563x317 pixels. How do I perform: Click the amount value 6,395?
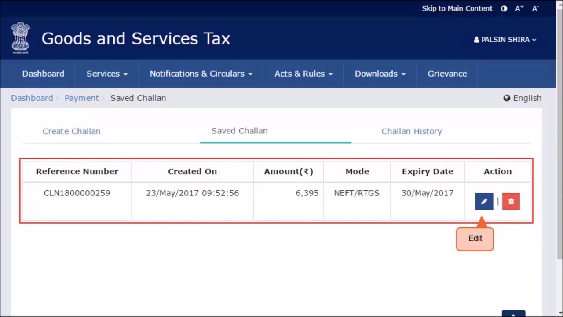[x=307, y=193]
